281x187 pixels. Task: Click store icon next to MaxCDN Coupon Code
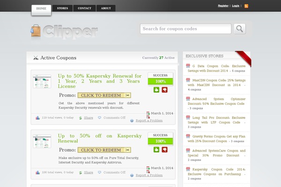click(188, 80)
